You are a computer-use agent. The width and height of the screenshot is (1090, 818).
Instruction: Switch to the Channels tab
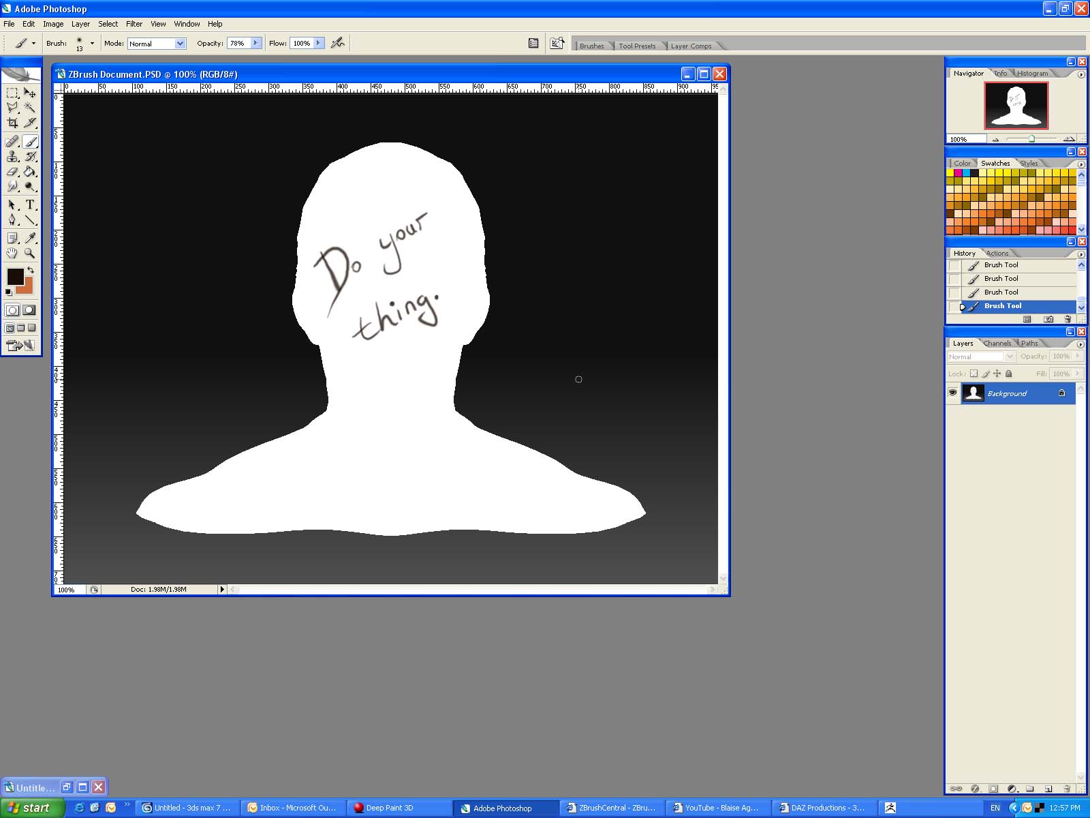point(997,344)
